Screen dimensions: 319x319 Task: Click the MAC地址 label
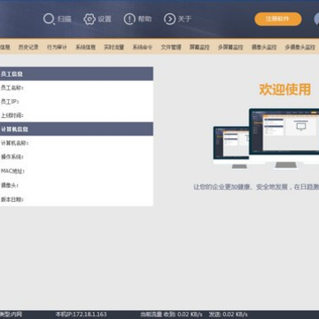[x=12, y=171]
